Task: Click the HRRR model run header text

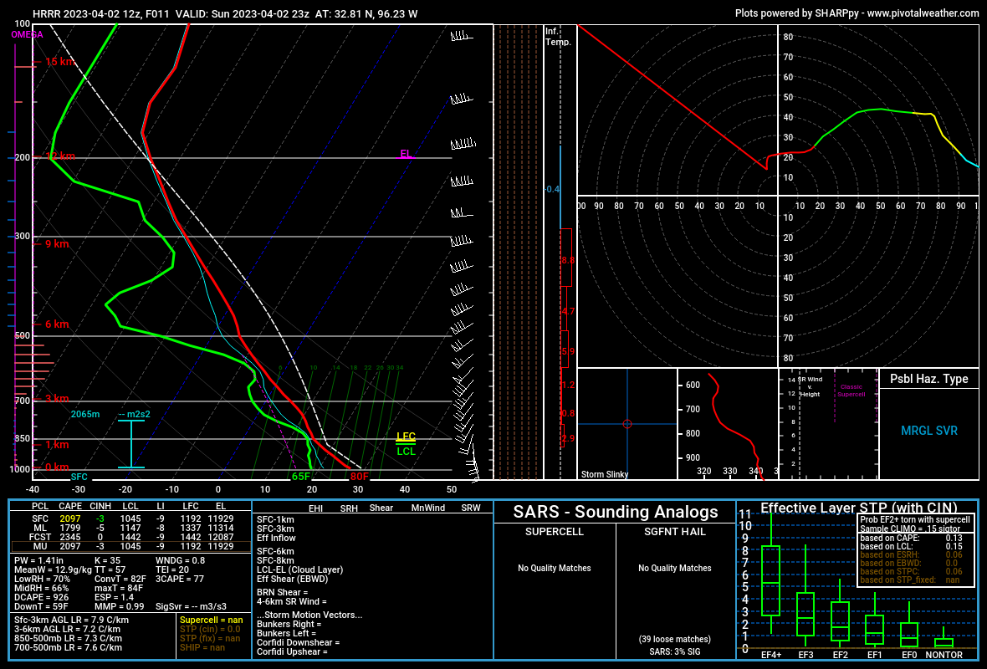Action: (225, 13)
